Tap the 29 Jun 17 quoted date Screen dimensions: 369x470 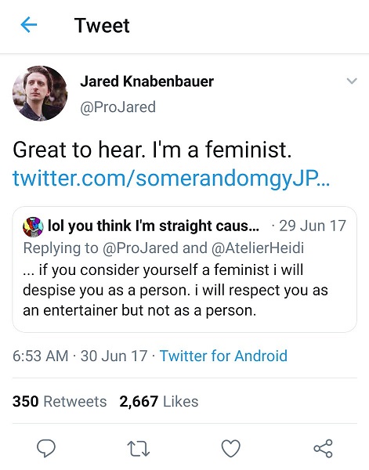pyautogui.click(x=313, y=226)
